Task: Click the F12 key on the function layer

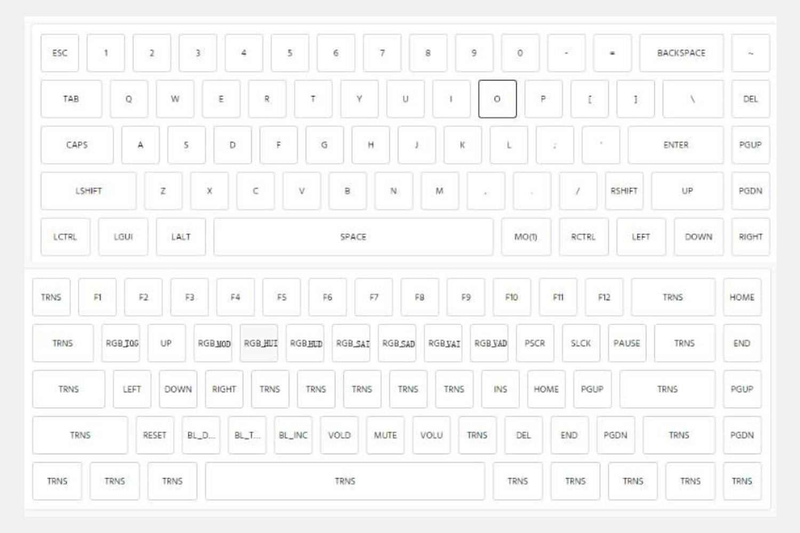Action: coord(604,297)
